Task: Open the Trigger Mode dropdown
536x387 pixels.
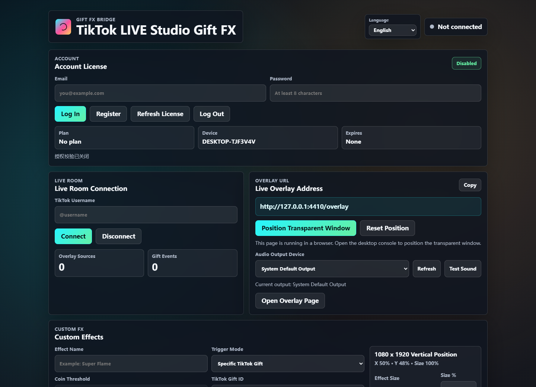Action: tap(288, 364)
